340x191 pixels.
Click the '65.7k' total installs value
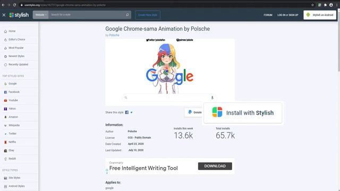tap(225, 136)
